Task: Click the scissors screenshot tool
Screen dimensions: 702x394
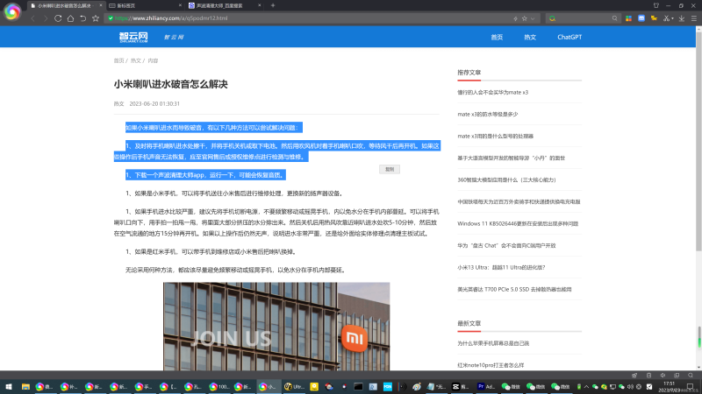Action: click(x=666, y=18)
